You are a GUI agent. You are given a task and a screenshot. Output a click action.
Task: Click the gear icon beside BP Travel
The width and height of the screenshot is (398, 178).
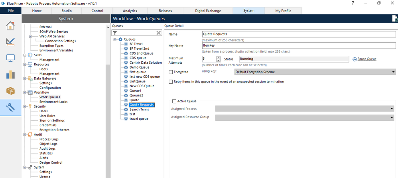(x=126, y=44)
